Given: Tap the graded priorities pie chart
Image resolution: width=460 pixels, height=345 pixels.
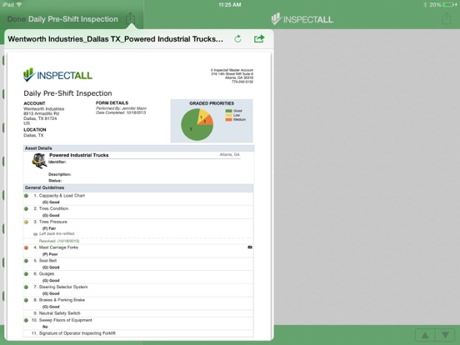Looking at the screenshot, I should (197, 124).
